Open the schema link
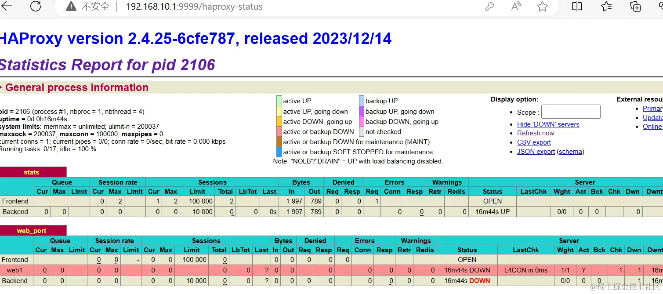 click(x=571, y=152)
